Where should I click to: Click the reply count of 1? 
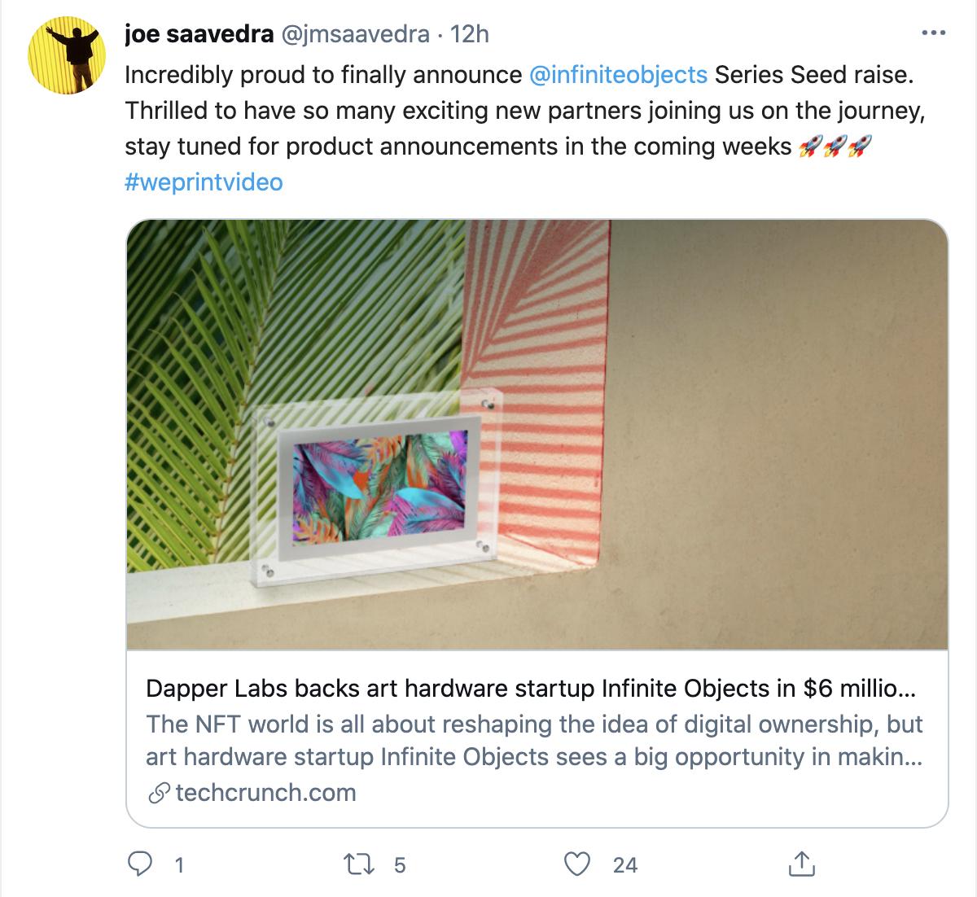pos(179,864)
